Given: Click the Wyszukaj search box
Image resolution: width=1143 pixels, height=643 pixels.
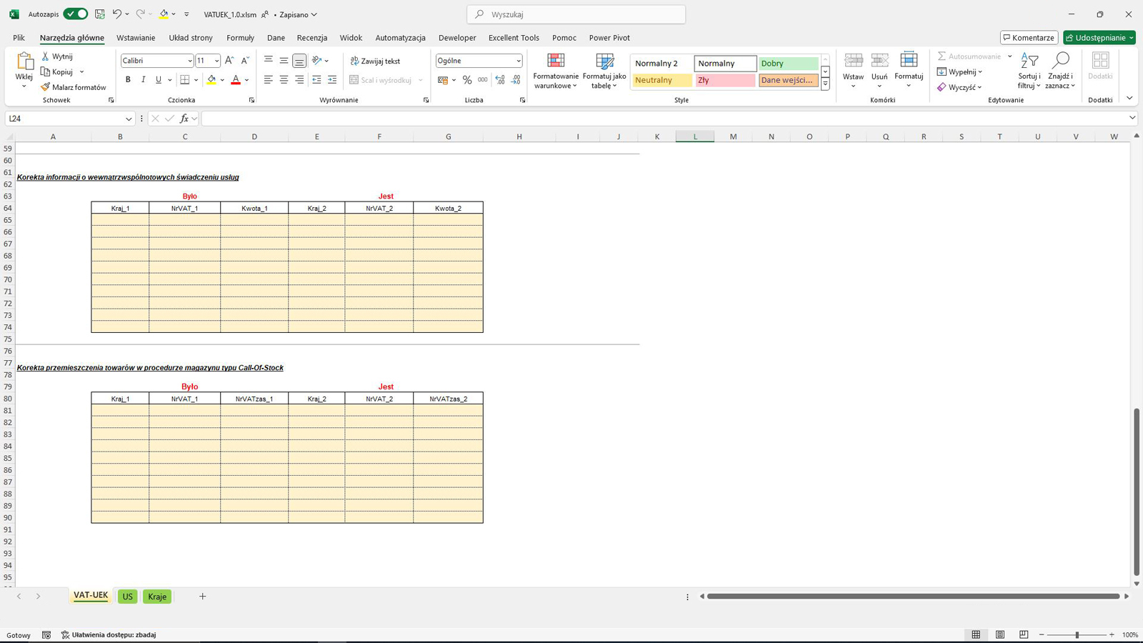Looking at the screenshot, I should pyautogui.click(x=576, y=14).
